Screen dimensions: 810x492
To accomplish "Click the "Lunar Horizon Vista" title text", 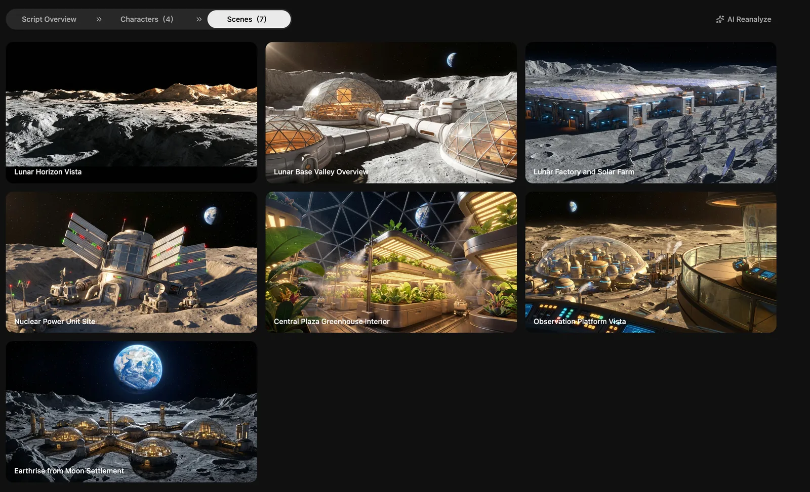I will pos(48,172).
